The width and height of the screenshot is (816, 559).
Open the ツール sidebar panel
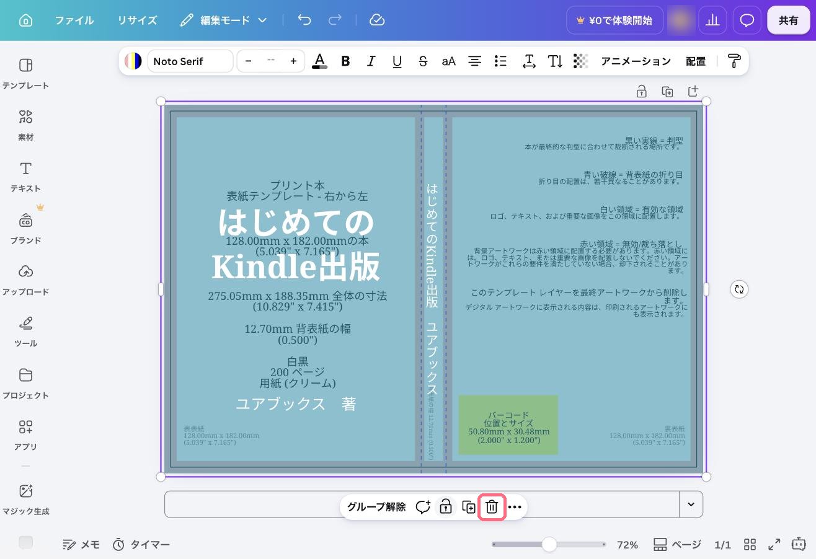point(25,332)
